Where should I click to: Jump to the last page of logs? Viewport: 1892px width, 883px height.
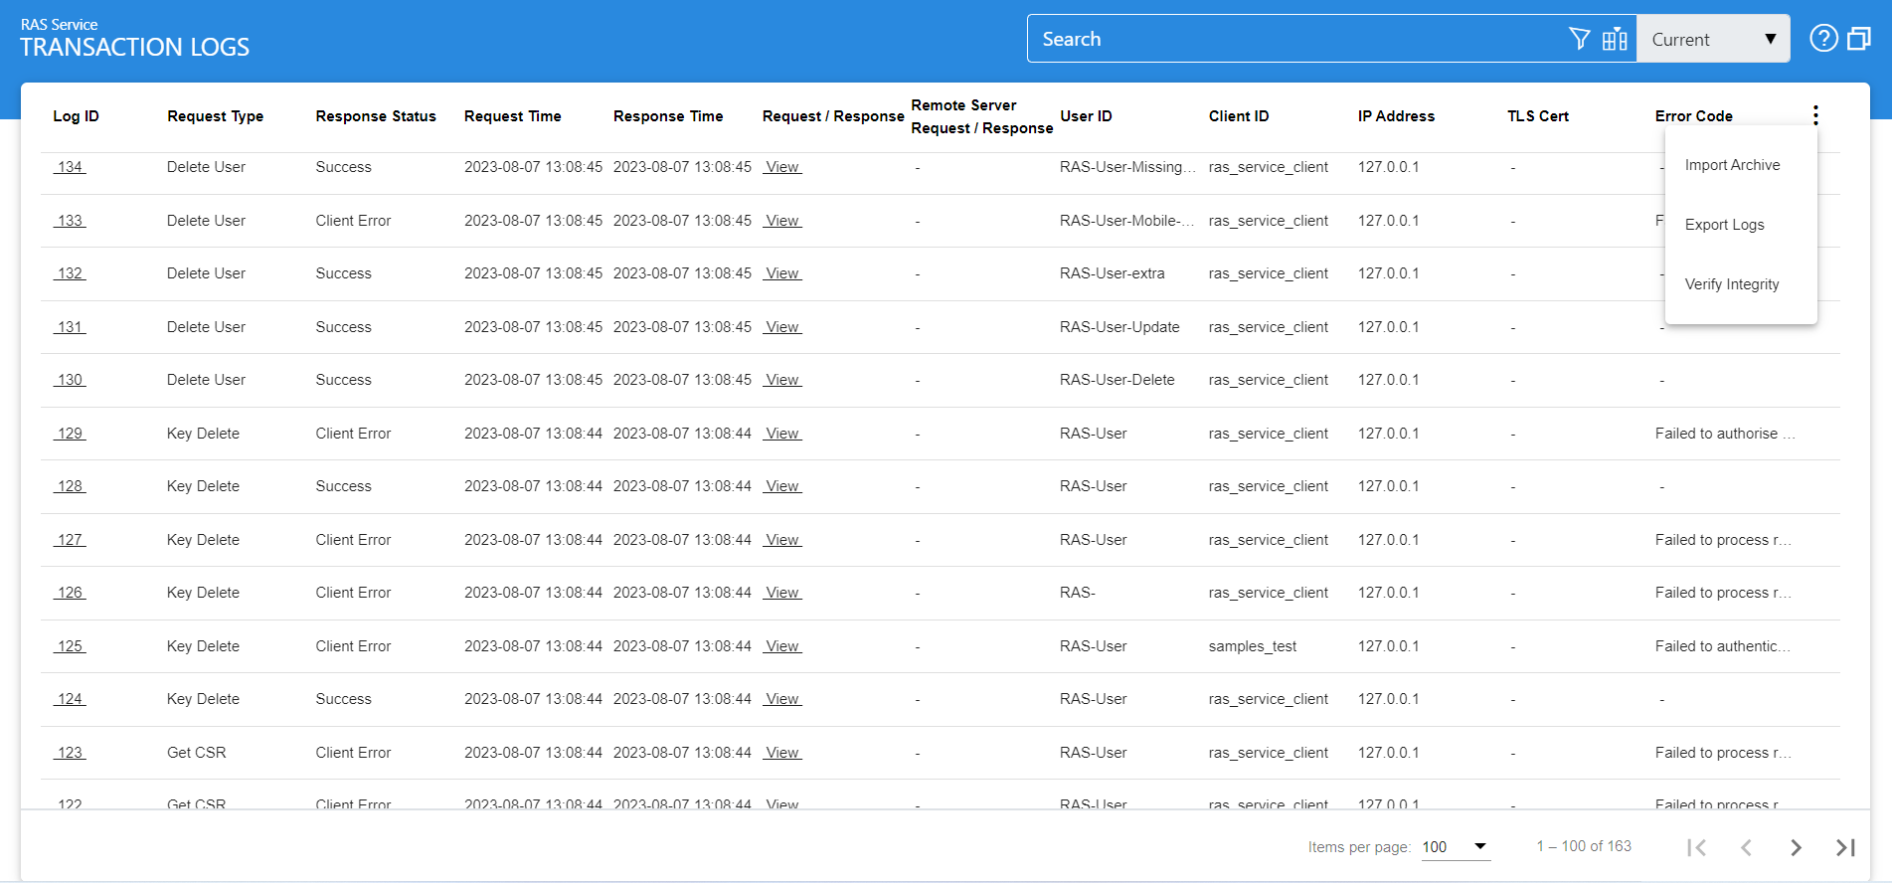coord(1845,847)
